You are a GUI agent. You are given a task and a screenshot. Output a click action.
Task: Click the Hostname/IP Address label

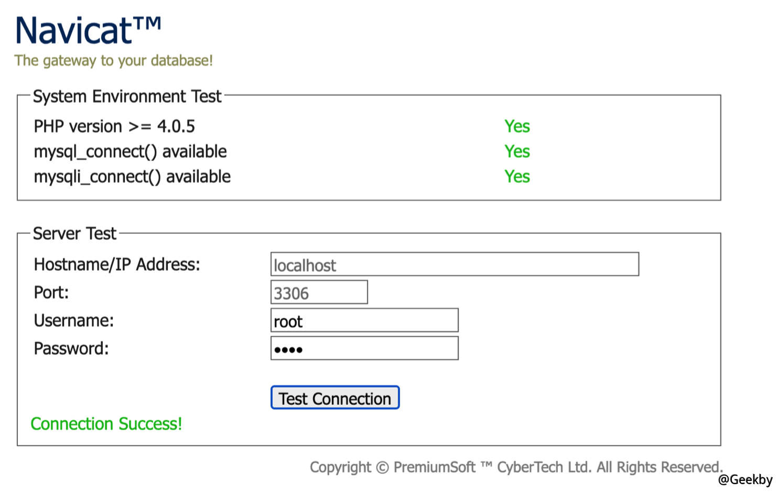117,264
